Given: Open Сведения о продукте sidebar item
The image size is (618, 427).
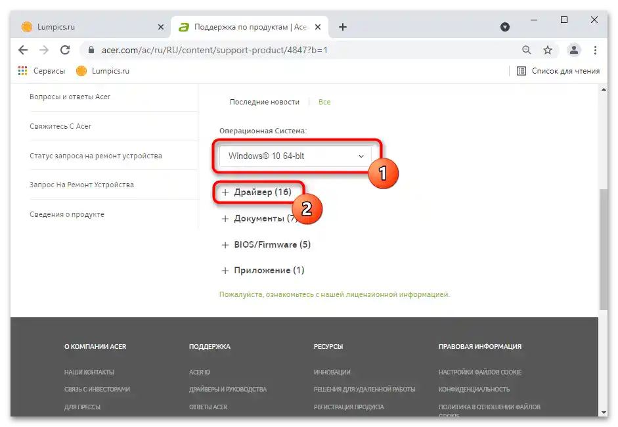Looking at the screenshot, I should 67,214.
